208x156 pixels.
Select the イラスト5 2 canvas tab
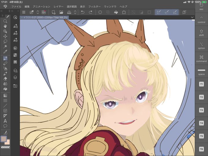click(44, 17)
